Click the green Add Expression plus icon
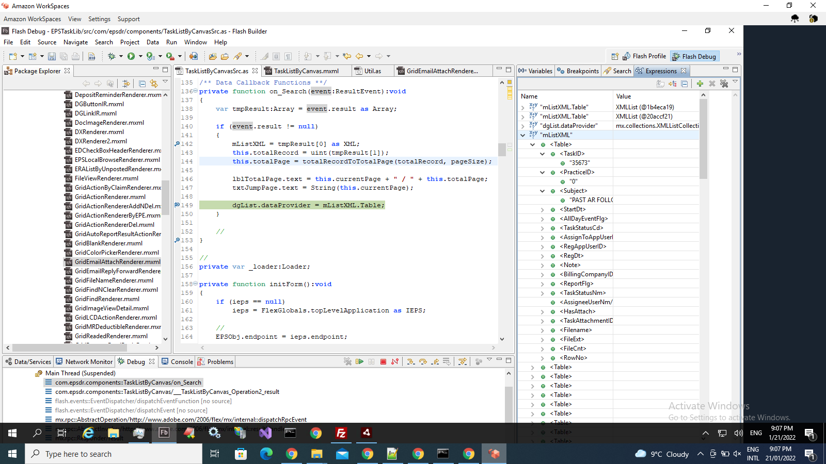 coord(700,84)
